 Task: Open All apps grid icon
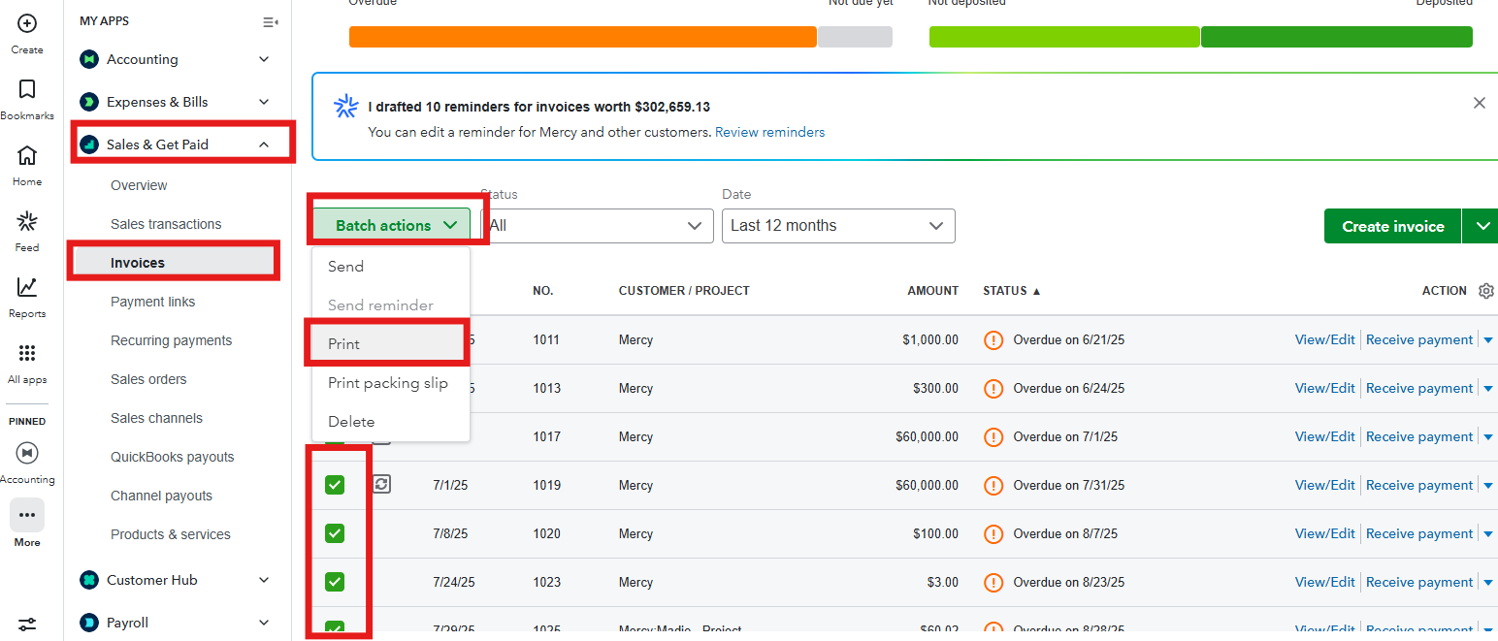pos(27,353)
